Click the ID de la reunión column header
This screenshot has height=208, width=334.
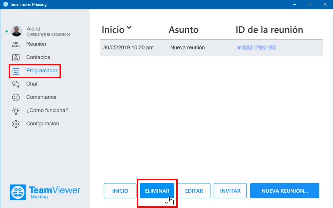[x=269, y=30]
